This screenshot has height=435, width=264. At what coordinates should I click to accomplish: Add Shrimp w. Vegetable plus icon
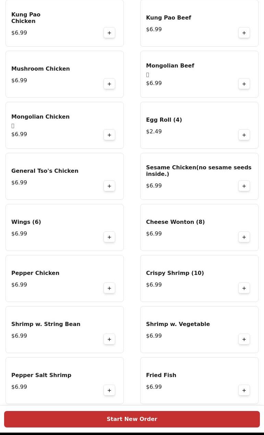tap(244, 339)
